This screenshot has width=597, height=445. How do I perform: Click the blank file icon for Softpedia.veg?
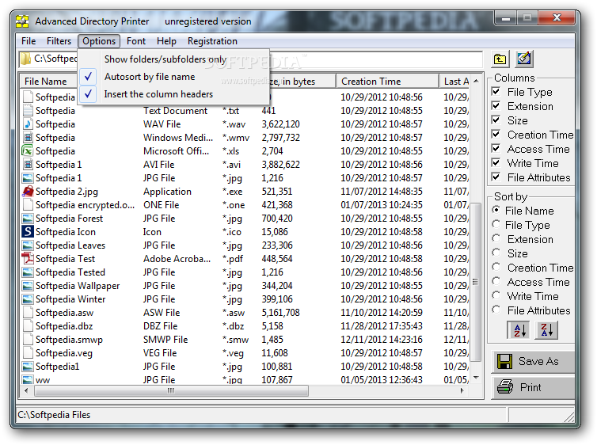tap(28, 353)
